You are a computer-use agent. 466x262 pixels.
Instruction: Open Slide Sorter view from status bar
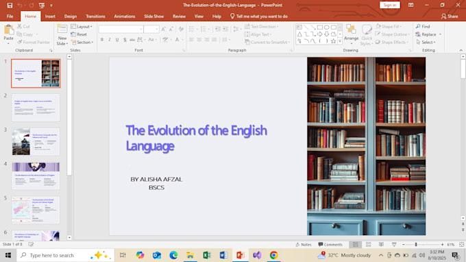coord(368,244)
